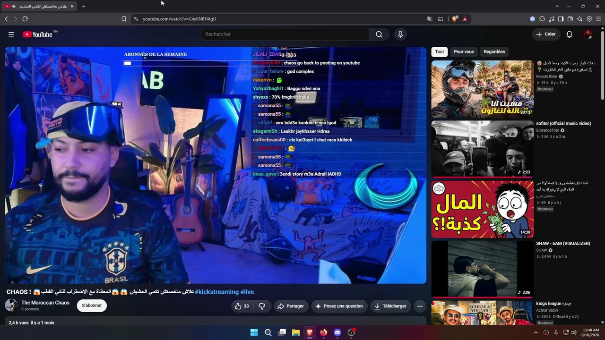Toggle the system volume icon in tray
The width and height of the screenshot is (605, 340).
(574, 332)
